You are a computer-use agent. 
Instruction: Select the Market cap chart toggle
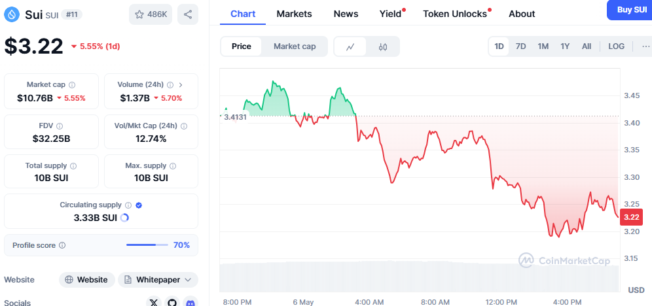pos(295,46)
